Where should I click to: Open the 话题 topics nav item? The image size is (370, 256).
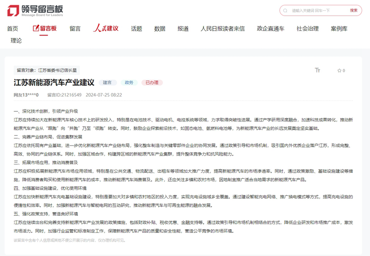[136, 29]
